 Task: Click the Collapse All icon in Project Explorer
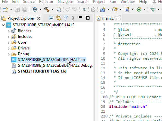51,18
